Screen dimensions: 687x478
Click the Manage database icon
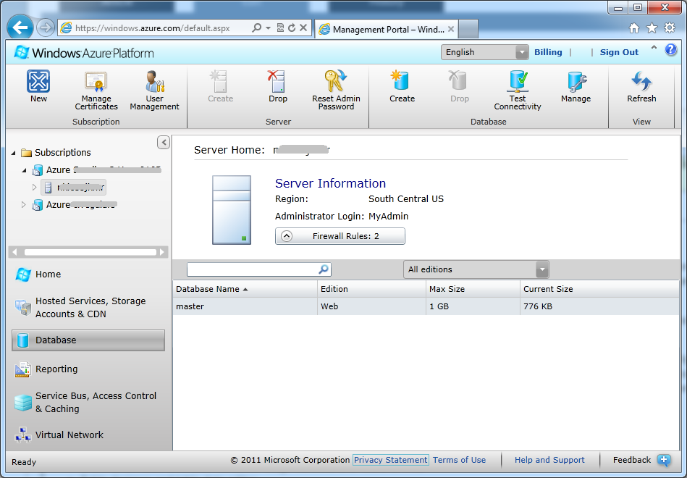(x=576, y=82)
